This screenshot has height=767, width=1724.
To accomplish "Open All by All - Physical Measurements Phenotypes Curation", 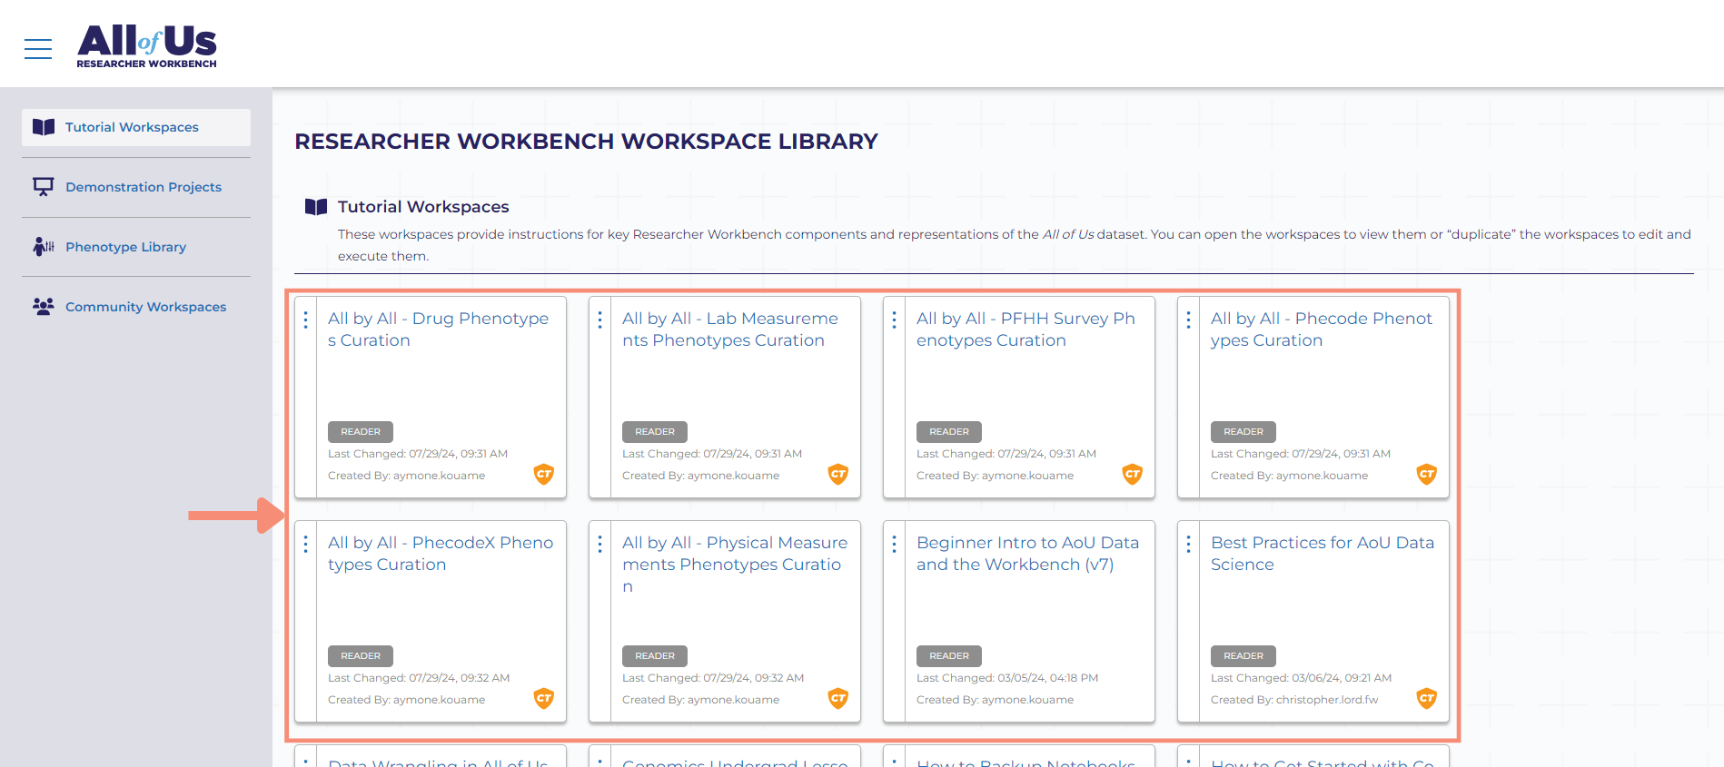I will [x=735, y=565].
